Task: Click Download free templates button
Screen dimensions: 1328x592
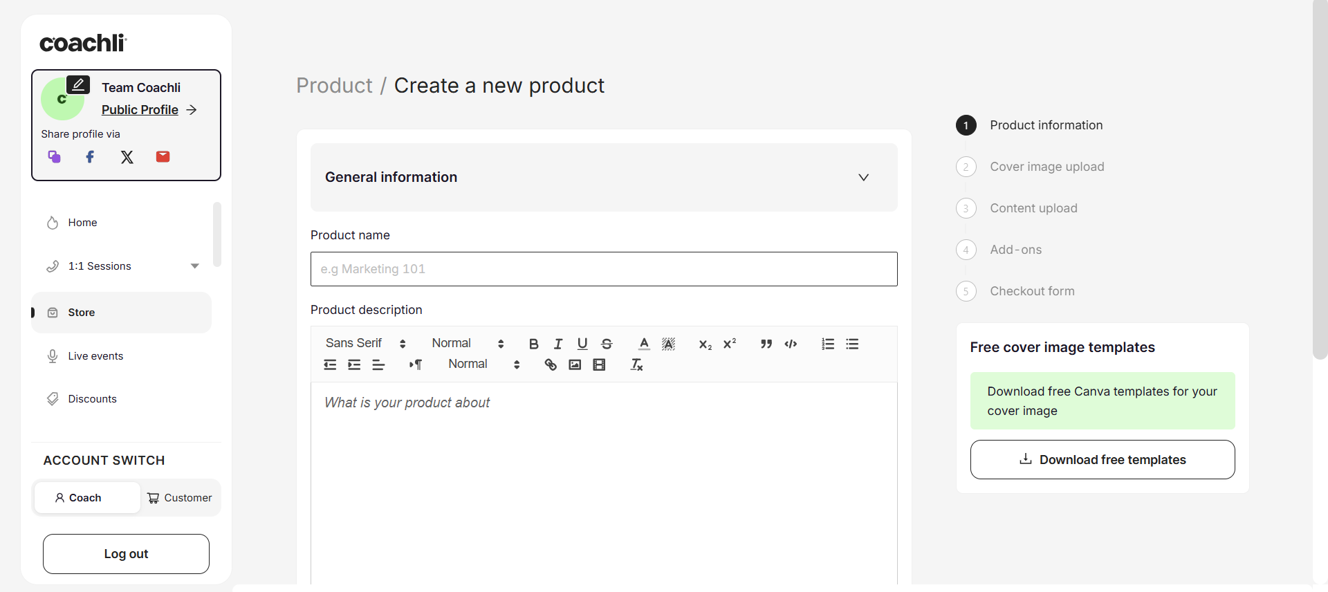Action: [x=1102, y=460]
